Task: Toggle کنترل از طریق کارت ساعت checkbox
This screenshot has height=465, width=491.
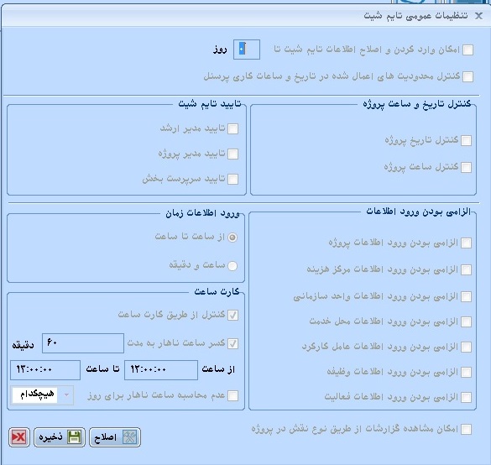Action: (232, 315)
